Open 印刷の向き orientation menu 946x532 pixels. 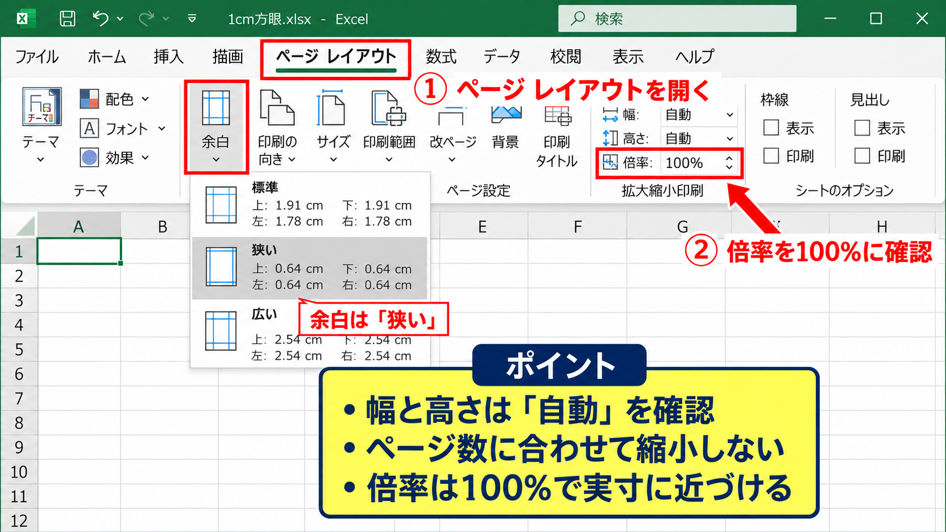point(277,127)
